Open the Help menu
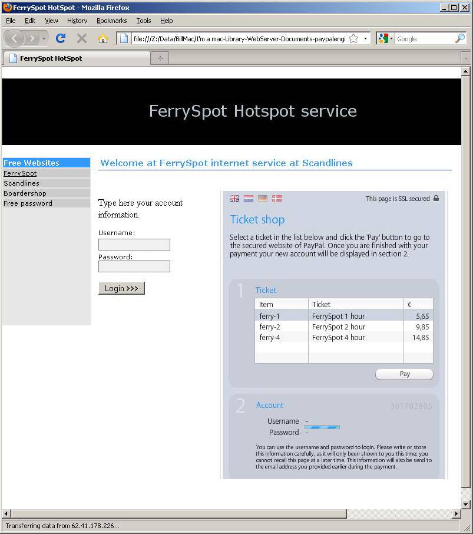 pos(166,21)
